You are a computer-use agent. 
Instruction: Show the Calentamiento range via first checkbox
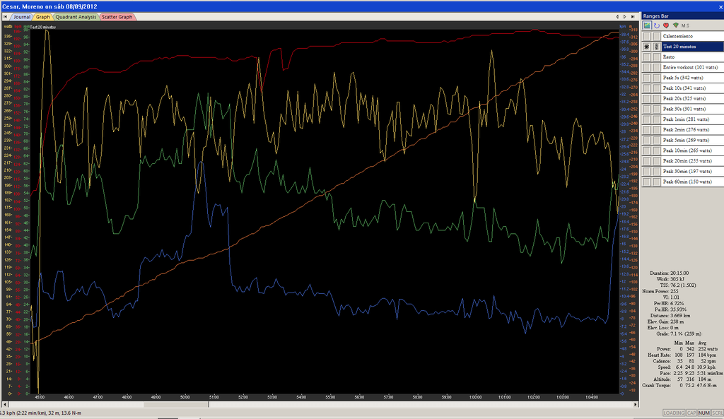(x=647, y=36)
